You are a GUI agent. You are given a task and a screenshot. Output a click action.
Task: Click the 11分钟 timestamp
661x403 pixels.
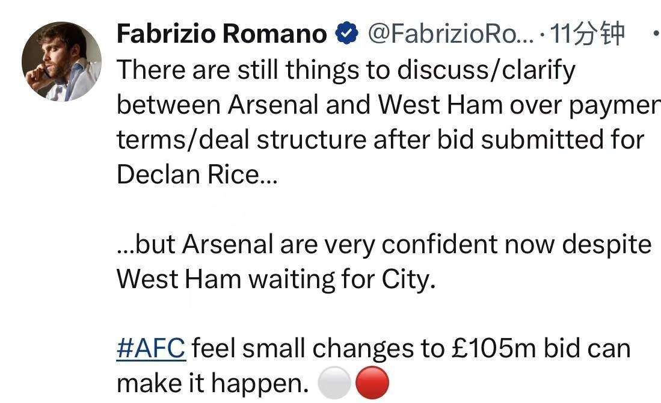coord(588,34)
